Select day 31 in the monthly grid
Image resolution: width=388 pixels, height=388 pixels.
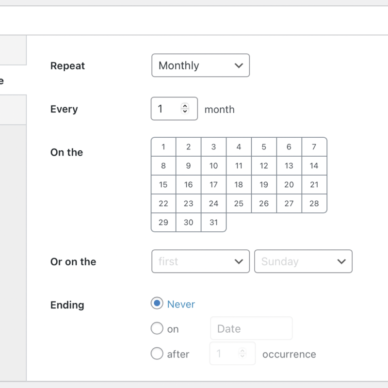click(x=213, y=223)
